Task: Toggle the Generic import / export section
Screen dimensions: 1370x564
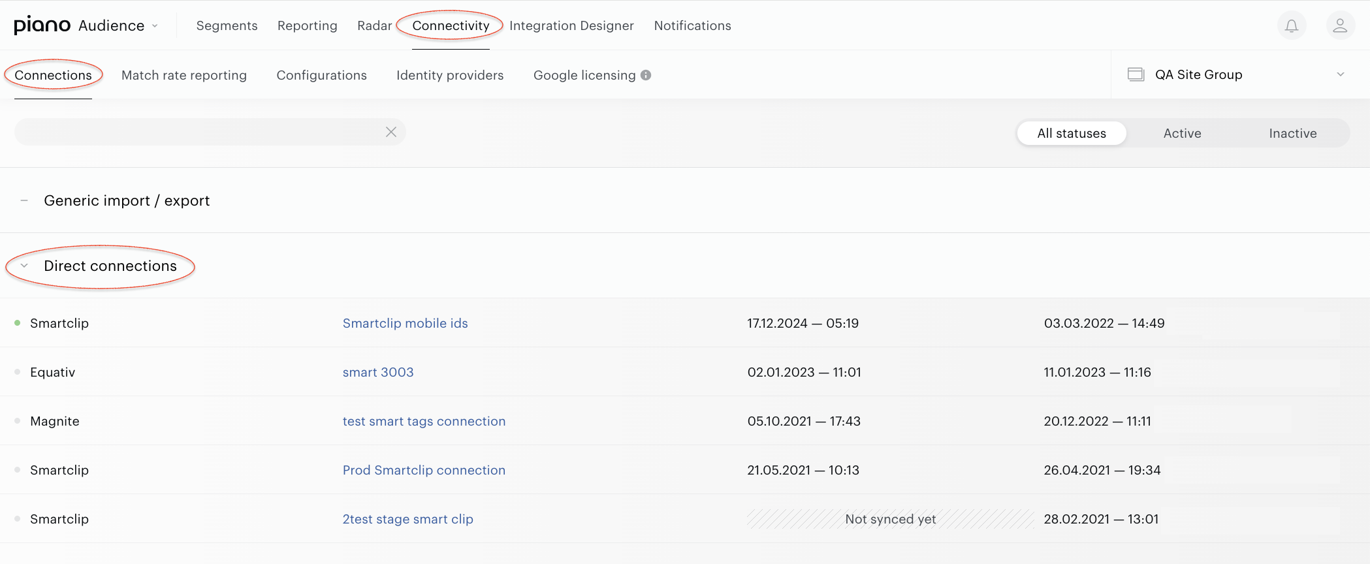Action: (24, 200)
